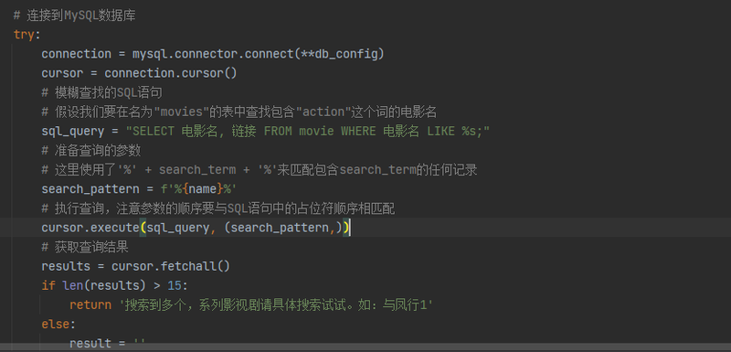This screenshot has width=731, height=352.
Task: Click inside the SELECT query string
Action: point(312,132)
